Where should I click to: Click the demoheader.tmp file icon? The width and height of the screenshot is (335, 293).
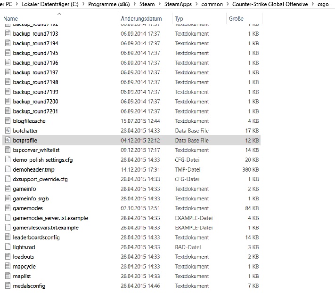pyautogui.click(x=8, y=169)
